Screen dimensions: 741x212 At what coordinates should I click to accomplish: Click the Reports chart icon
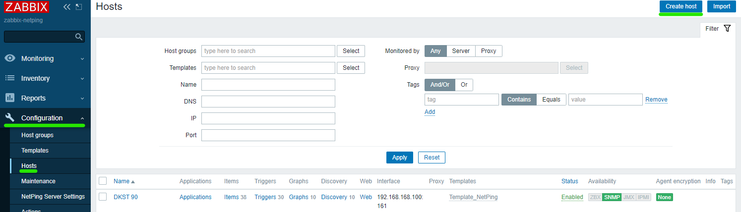10,98
